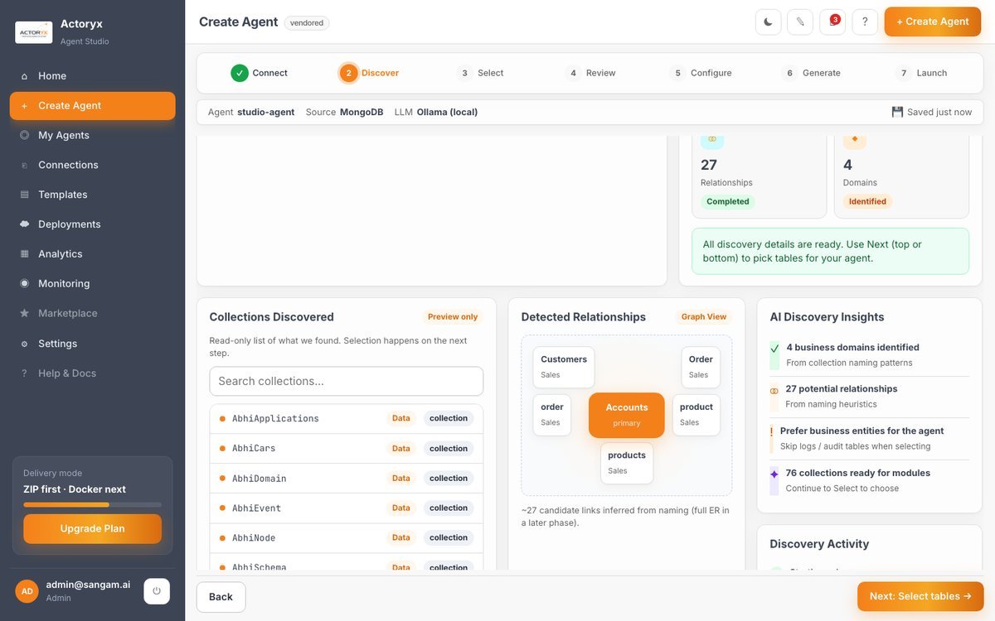This screenshot has width=995, height=621.
Task: Click the link icon beside 27 potential relationships
Action: point(774,391)
